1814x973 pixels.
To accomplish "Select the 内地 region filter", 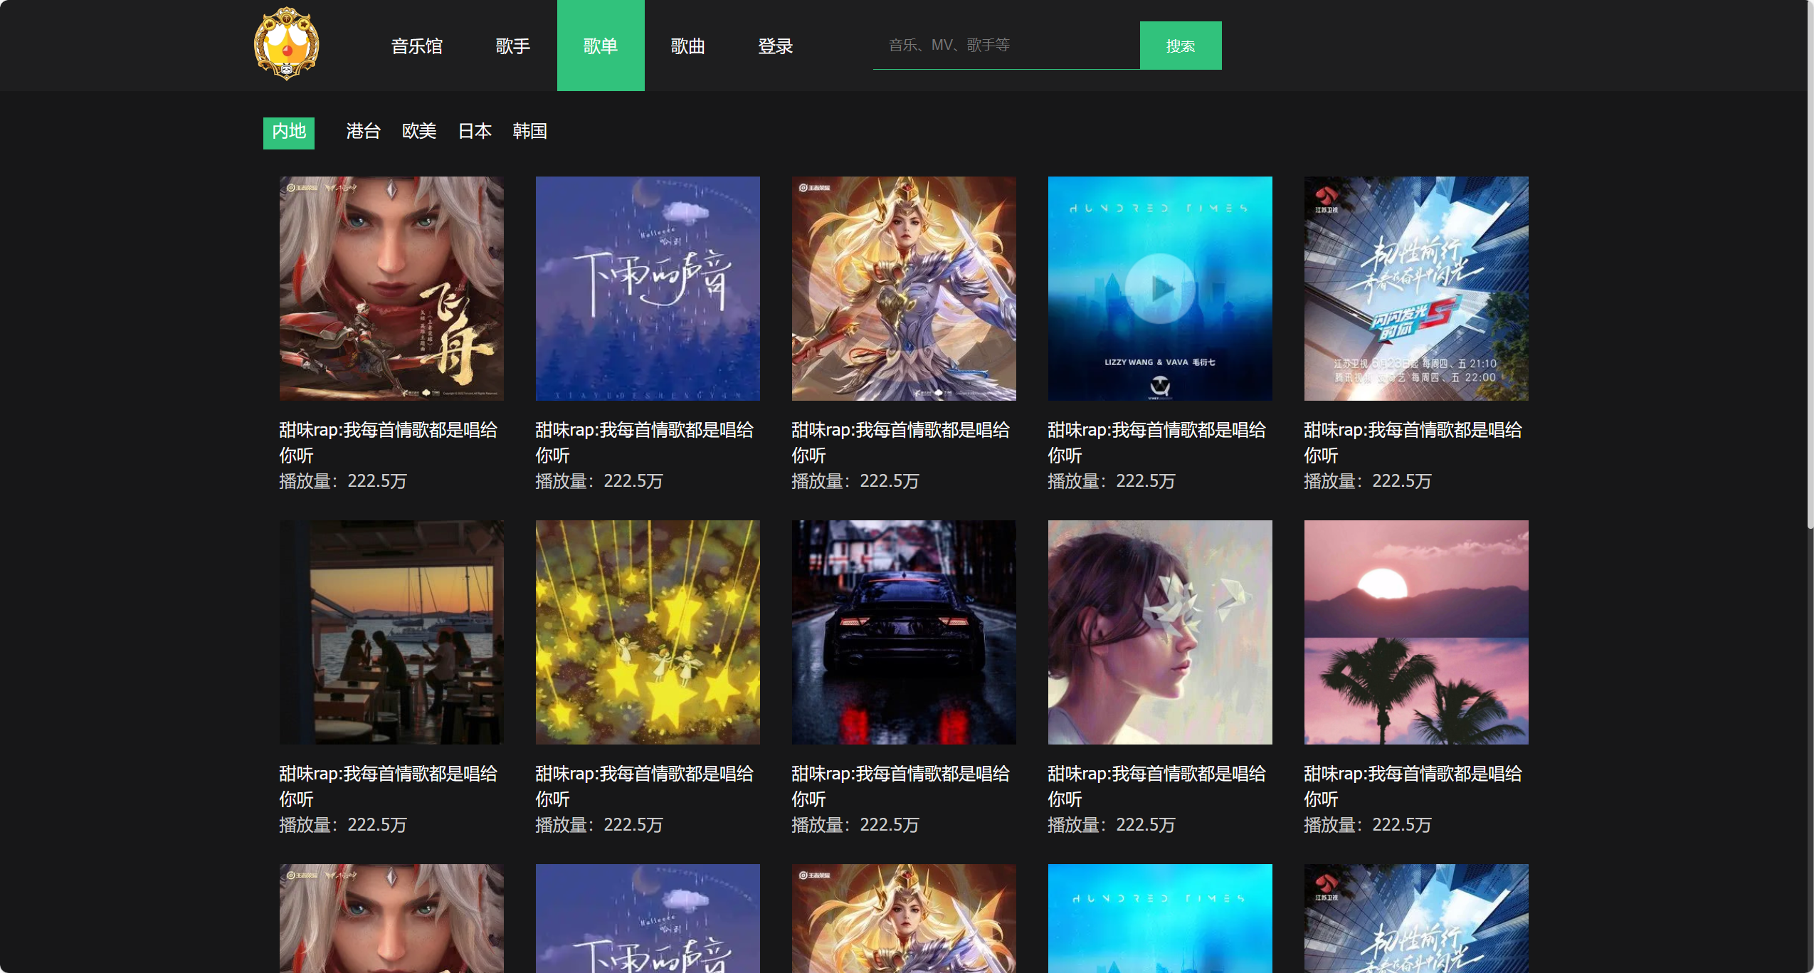I will coord(289,132).
